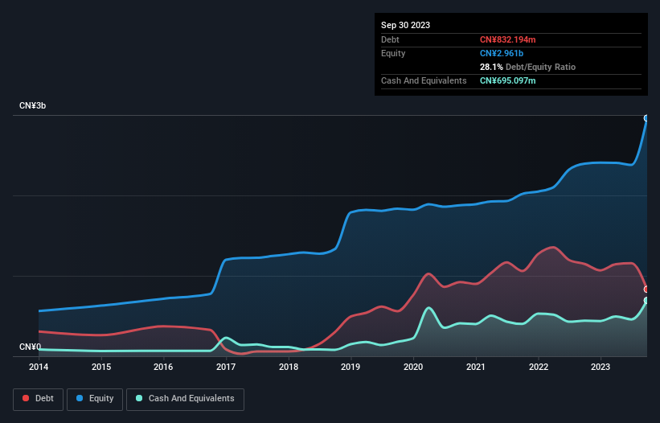Toggle the Debt legend button
660x423 pixels.
(x=38, y=399)
